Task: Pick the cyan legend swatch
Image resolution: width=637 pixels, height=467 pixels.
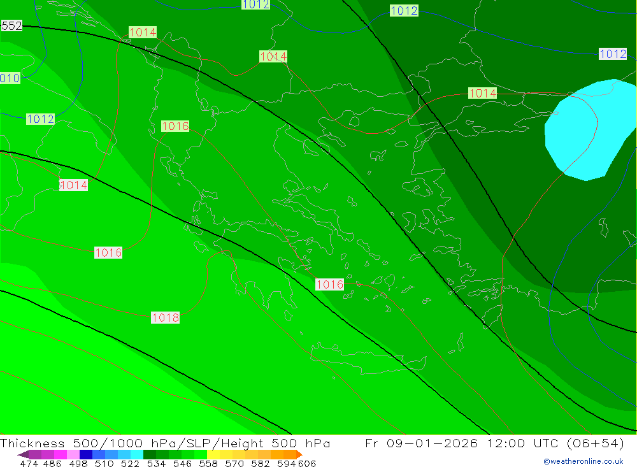Action: point(136,454)
